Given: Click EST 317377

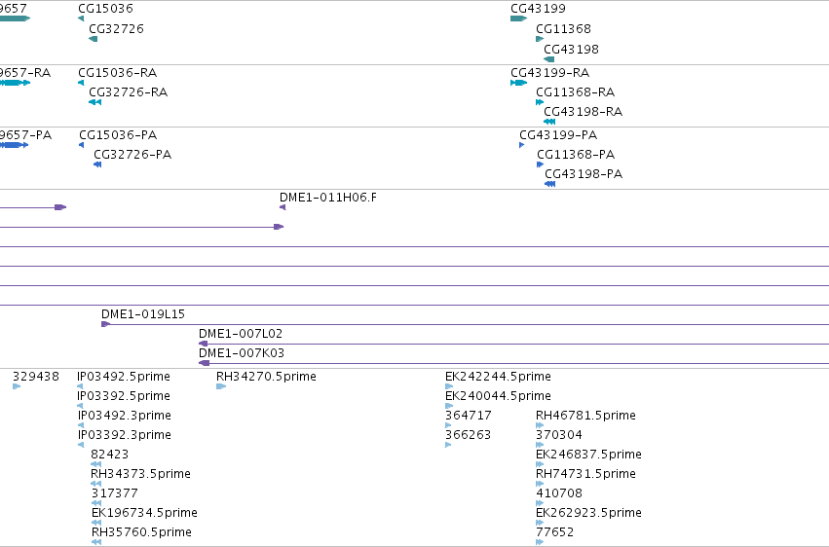Looking at the screenshot, I should (115, 493).
